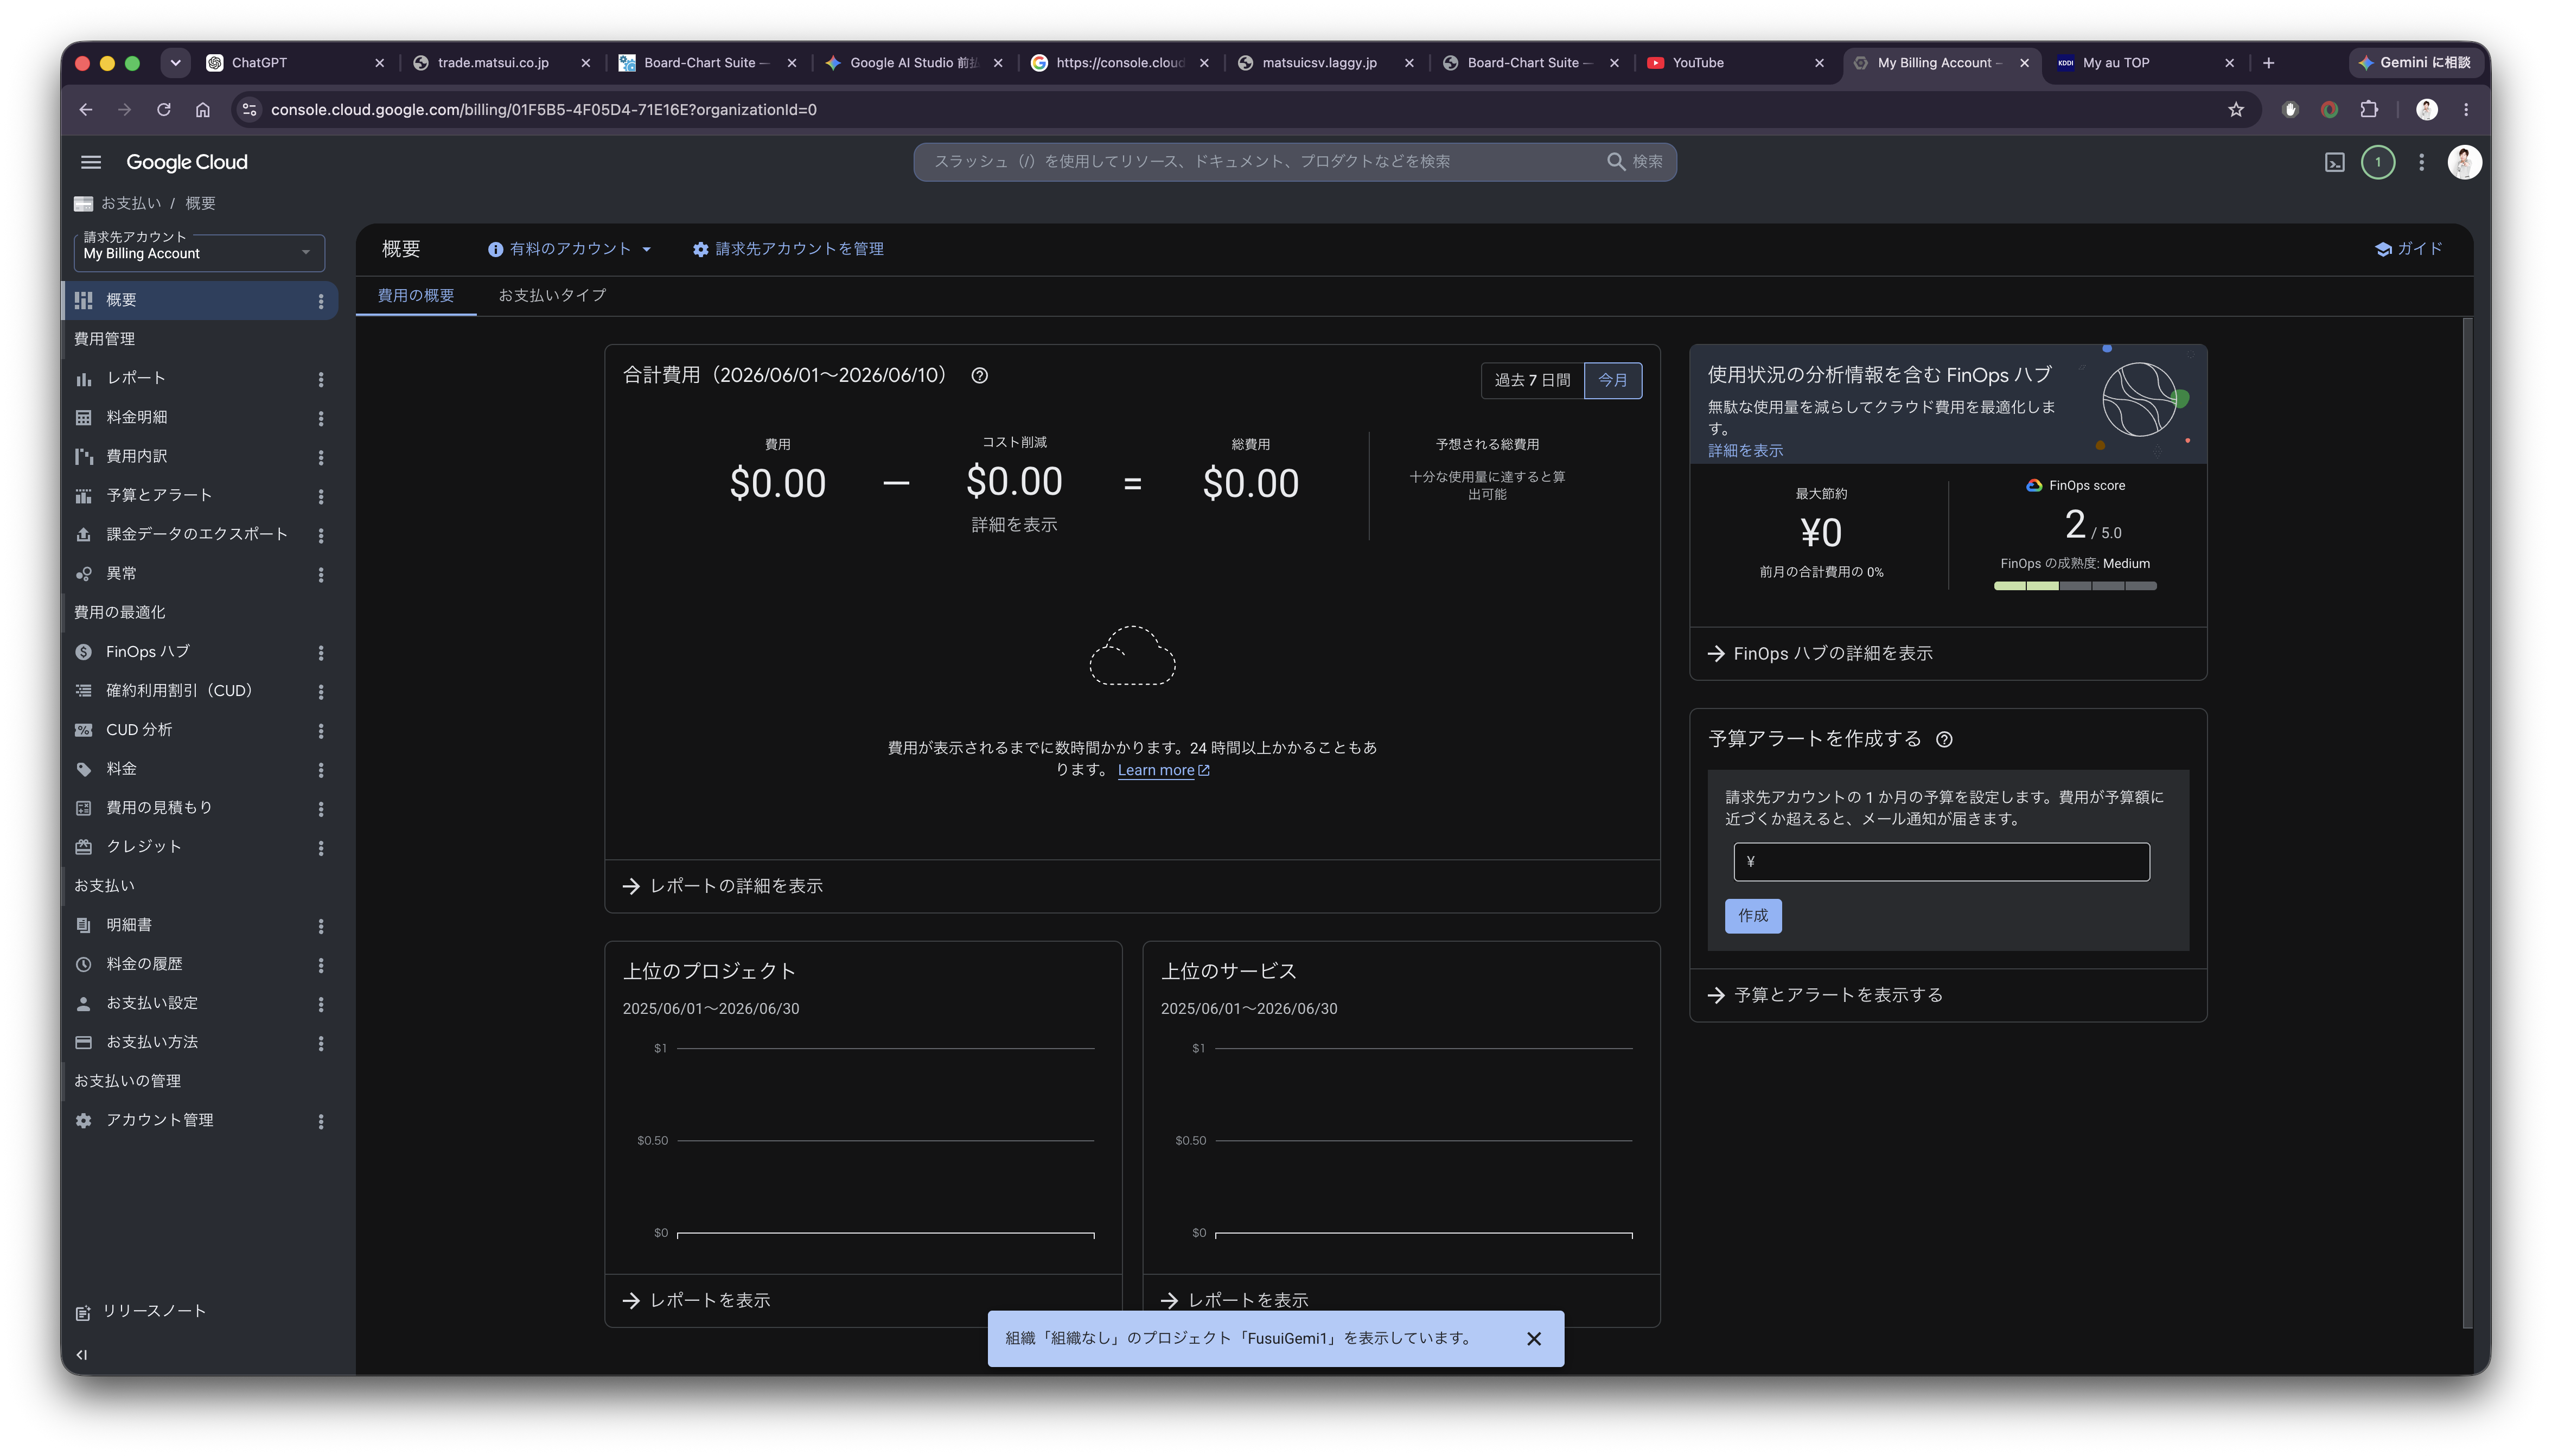Open the tab search chevron in browser

click(x=175, y=62)
